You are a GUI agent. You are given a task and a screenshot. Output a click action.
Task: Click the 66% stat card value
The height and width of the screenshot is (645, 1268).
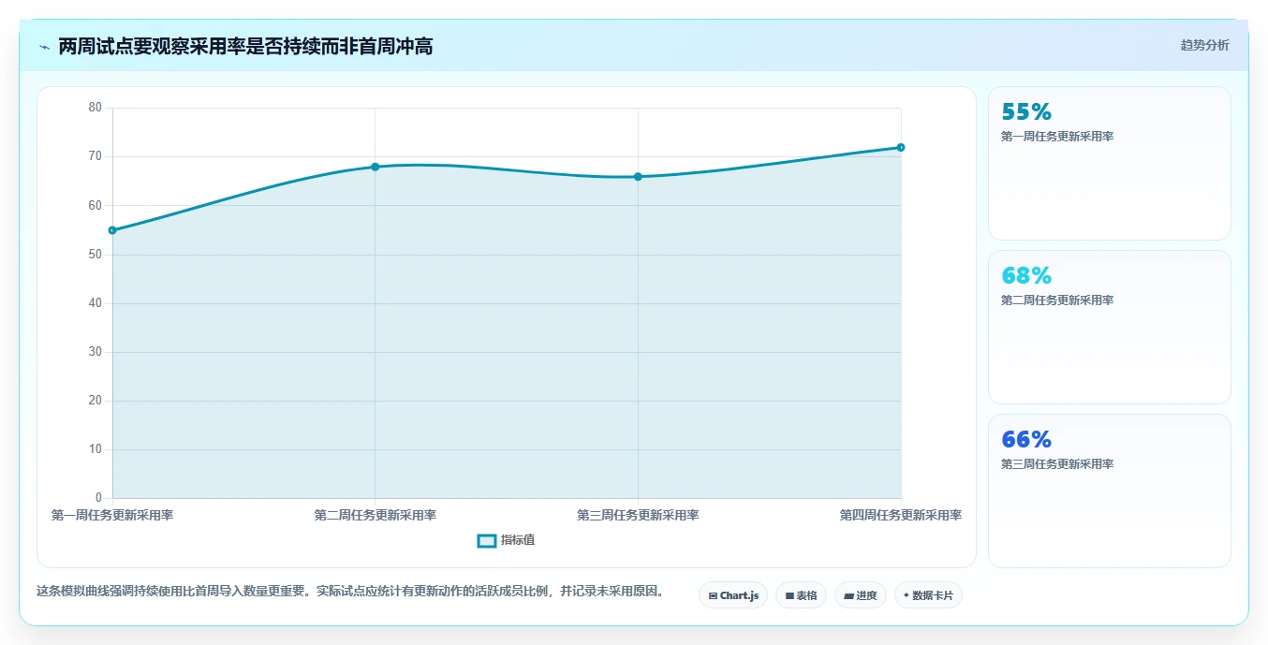(x=1026, y=440)
